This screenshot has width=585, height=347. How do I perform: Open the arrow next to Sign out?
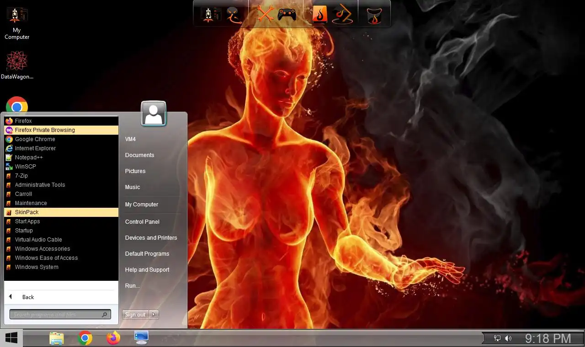tap(154, 315)
